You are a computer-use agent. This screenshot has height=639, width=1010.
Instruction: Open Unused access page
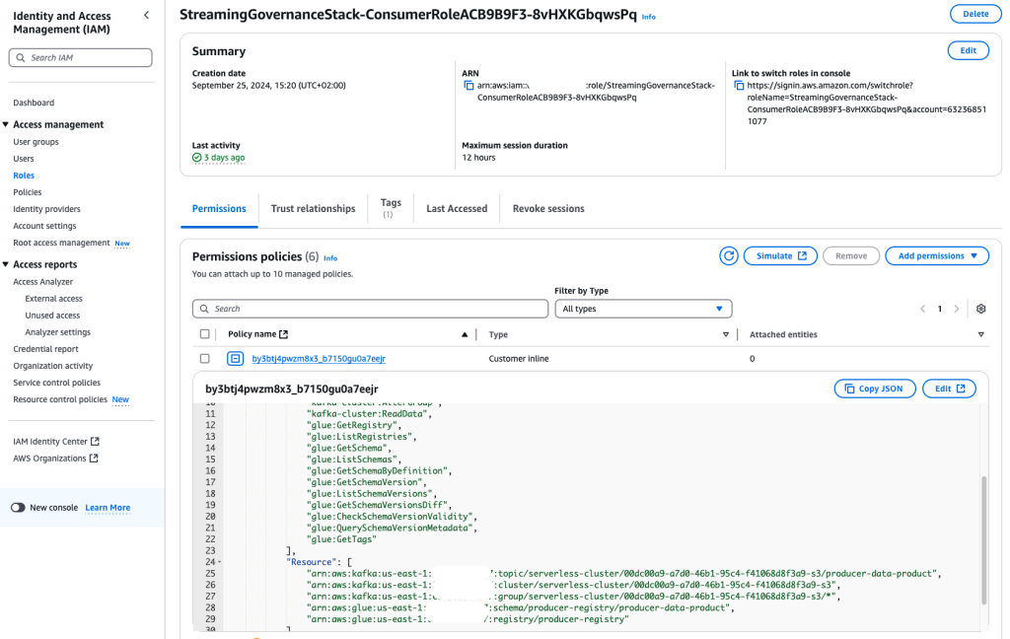tap(53, 315)
